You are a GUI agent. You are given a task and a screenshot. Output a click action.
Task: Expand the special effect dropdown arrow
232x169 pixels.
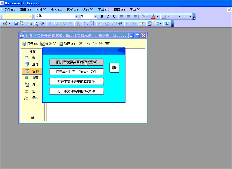pos(190,16)
